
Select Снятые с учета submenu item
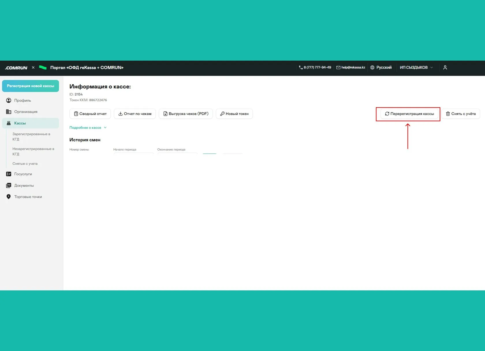click(25, 164)
